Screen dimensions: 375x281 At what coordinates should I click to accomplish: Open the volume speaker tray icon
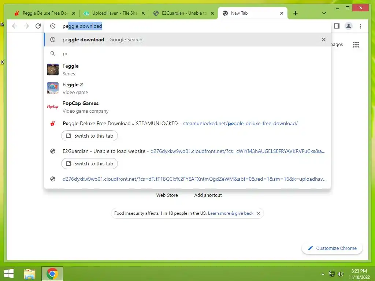coord(340,274)
